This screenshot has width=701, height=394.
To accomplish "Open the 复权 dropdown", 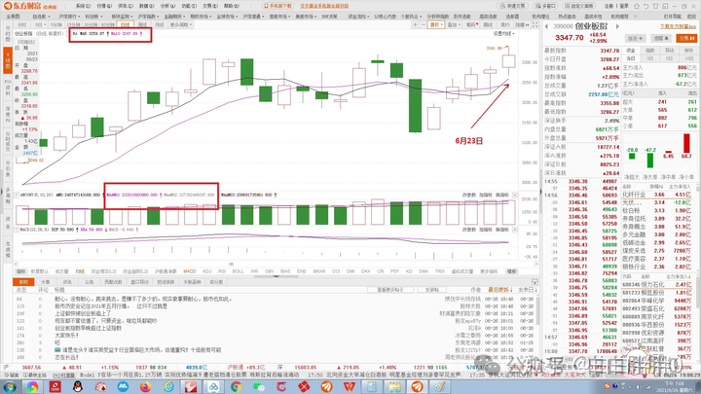I will click(x=436, y=24).
